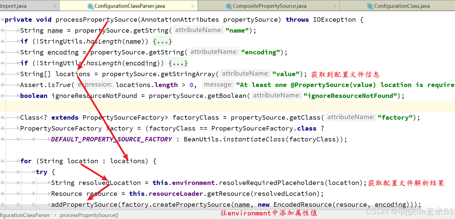This screenshot has height=219, width=455.
Task: Click the resolveRequiredPlaceholders method call
Action: [x=272, y=183]
